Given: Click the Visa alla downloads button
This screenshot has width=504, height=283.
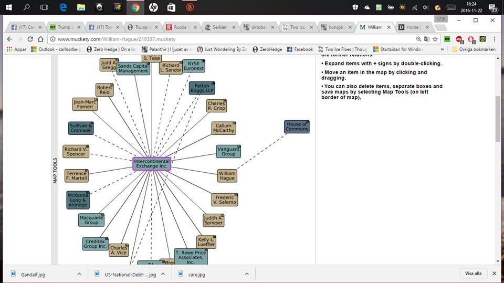Looking at the screenshot, I should 474,274.
